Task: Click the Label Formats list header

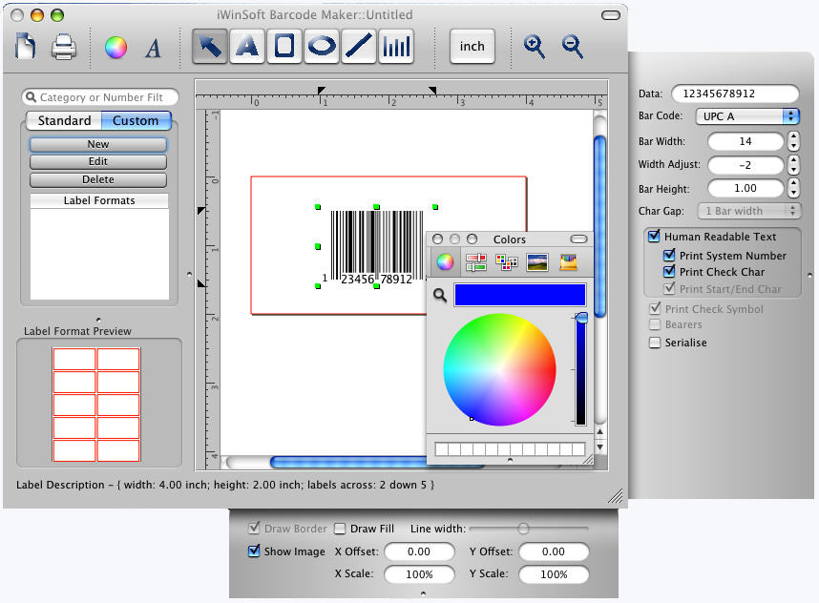Action: tap(99, 200)
